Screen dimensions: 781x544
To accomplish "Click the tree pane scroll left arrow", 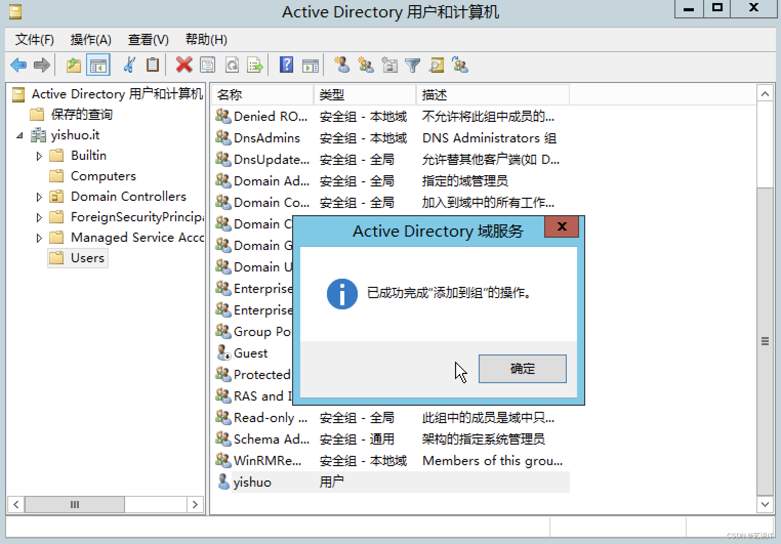I will 16,505.
